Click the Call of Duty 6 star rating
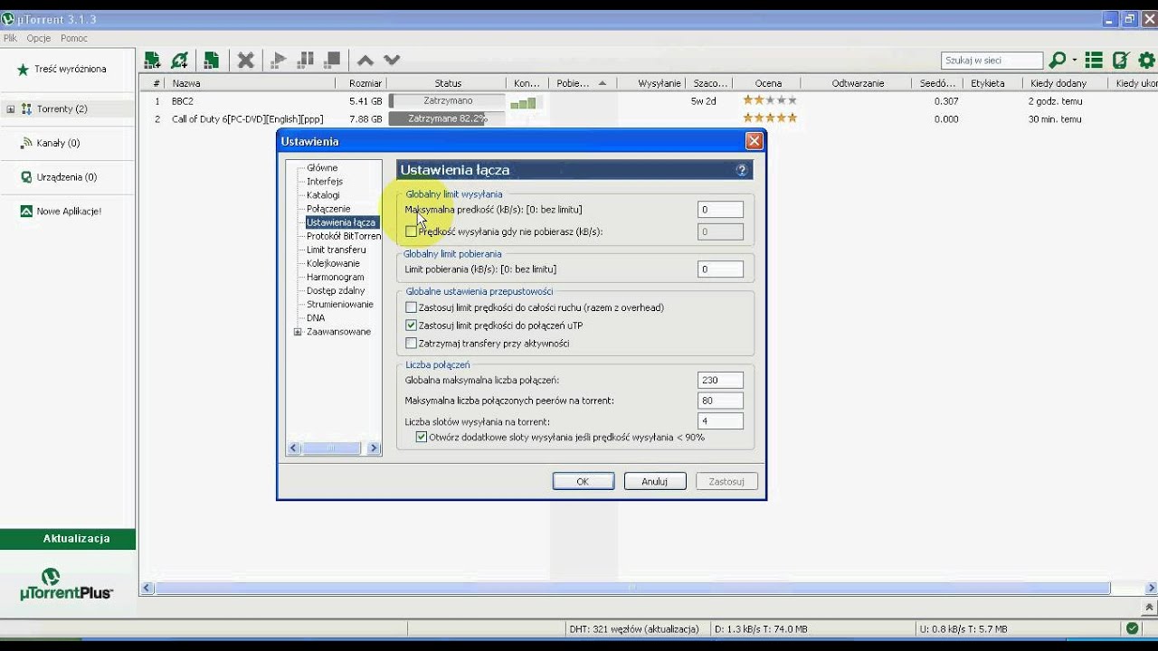Viewport: 1158px width, 651px height. click(x=770, y=118)
